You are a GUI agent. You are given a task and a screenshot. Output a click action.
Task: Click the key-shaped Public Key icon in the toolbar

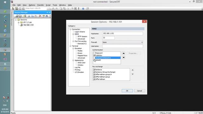[x=79, y=9]
